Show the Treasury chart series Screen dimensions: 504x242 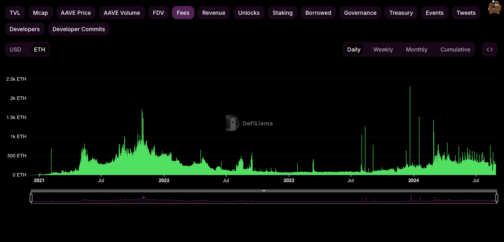[401, 13]
